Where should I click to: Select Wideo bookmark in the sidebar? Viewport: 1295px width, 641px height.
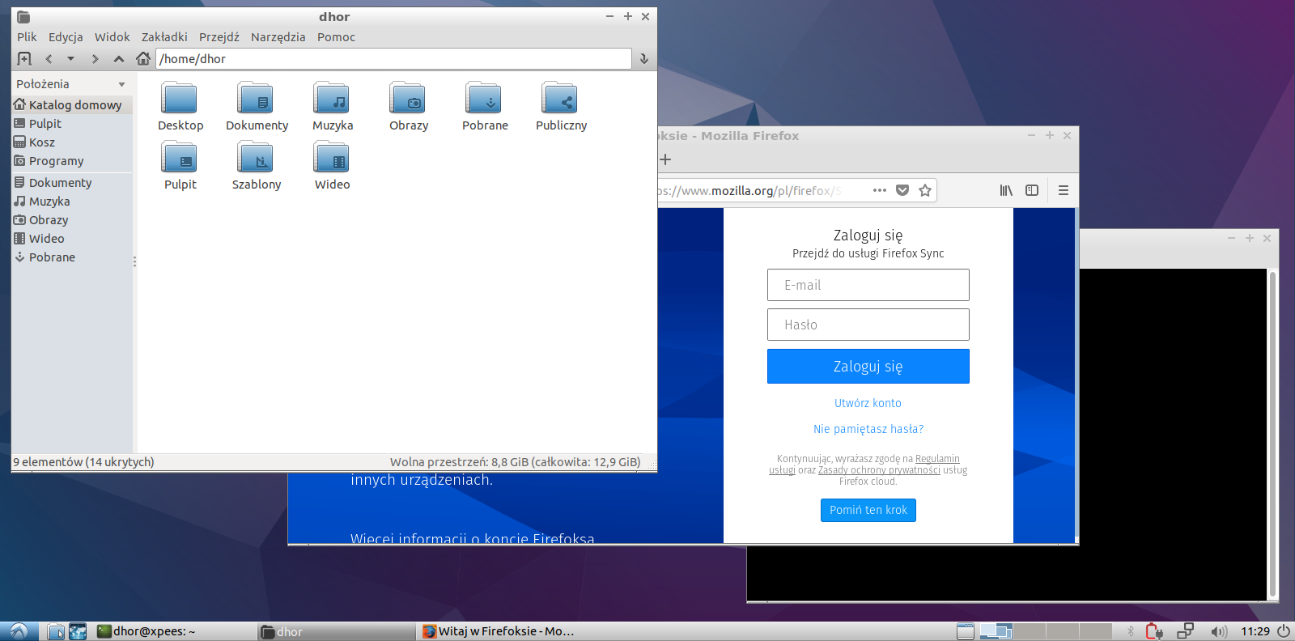72,239
